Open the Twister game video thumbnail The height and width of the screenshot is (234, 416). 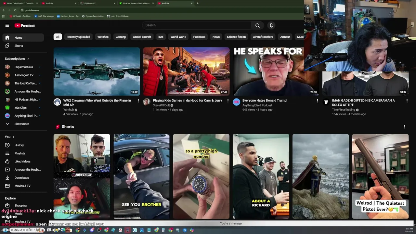pos(186,71)
